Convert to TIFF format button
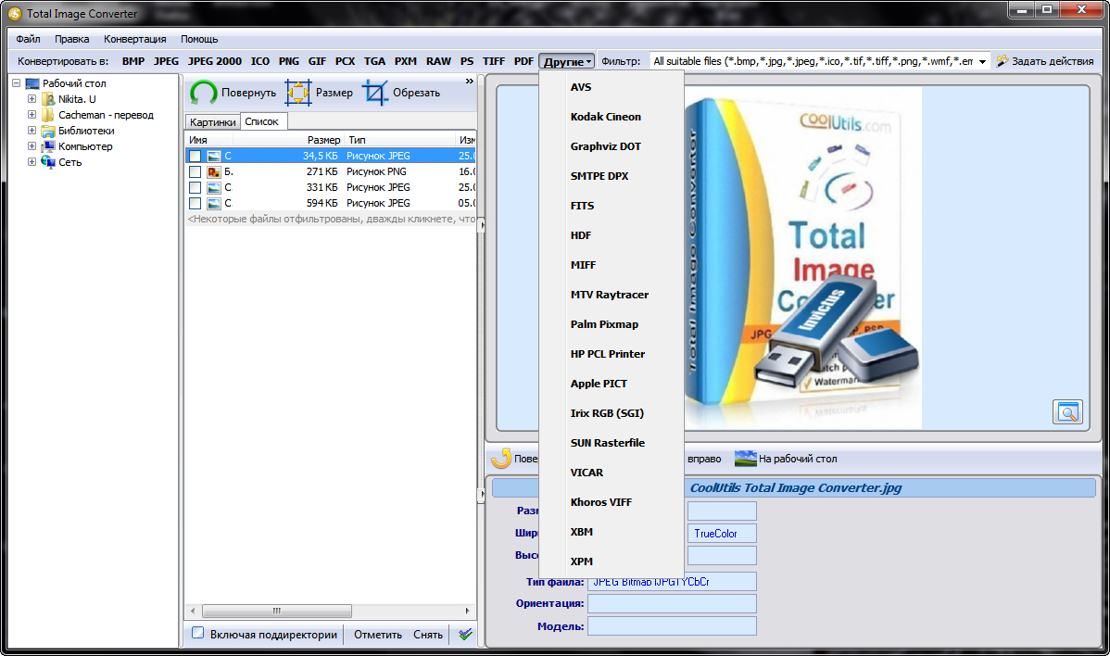This screenshot has width=1110, height=656. [494, 61]
